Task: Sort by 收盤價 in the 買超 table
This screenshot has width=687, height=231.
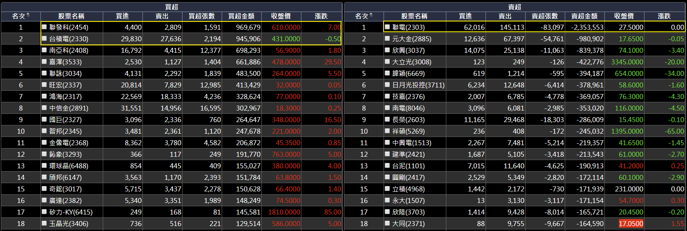Action: tap(281, 16)
